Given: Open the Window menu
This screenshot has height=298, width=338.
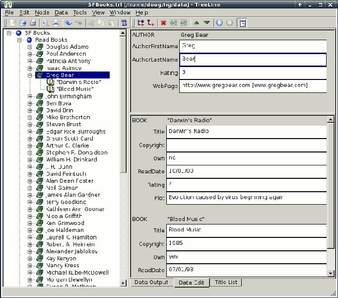Looking at the screenshot, I should click(120, 12).
